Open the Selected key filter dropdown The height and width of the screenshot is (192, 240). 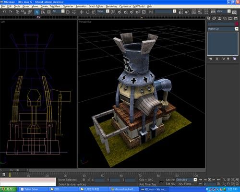point(186,180)
